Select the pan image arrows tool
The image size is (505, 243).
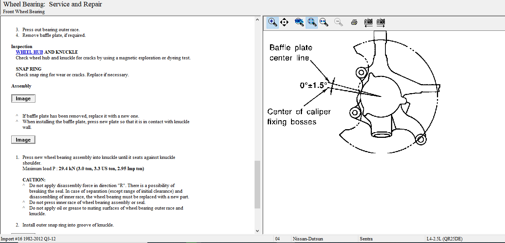click(284, 22)
